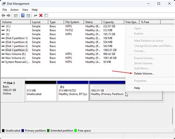Click the black Unallocated legend swatch
The width and height of the screenshot is (175, 139).
pos(3,130)
